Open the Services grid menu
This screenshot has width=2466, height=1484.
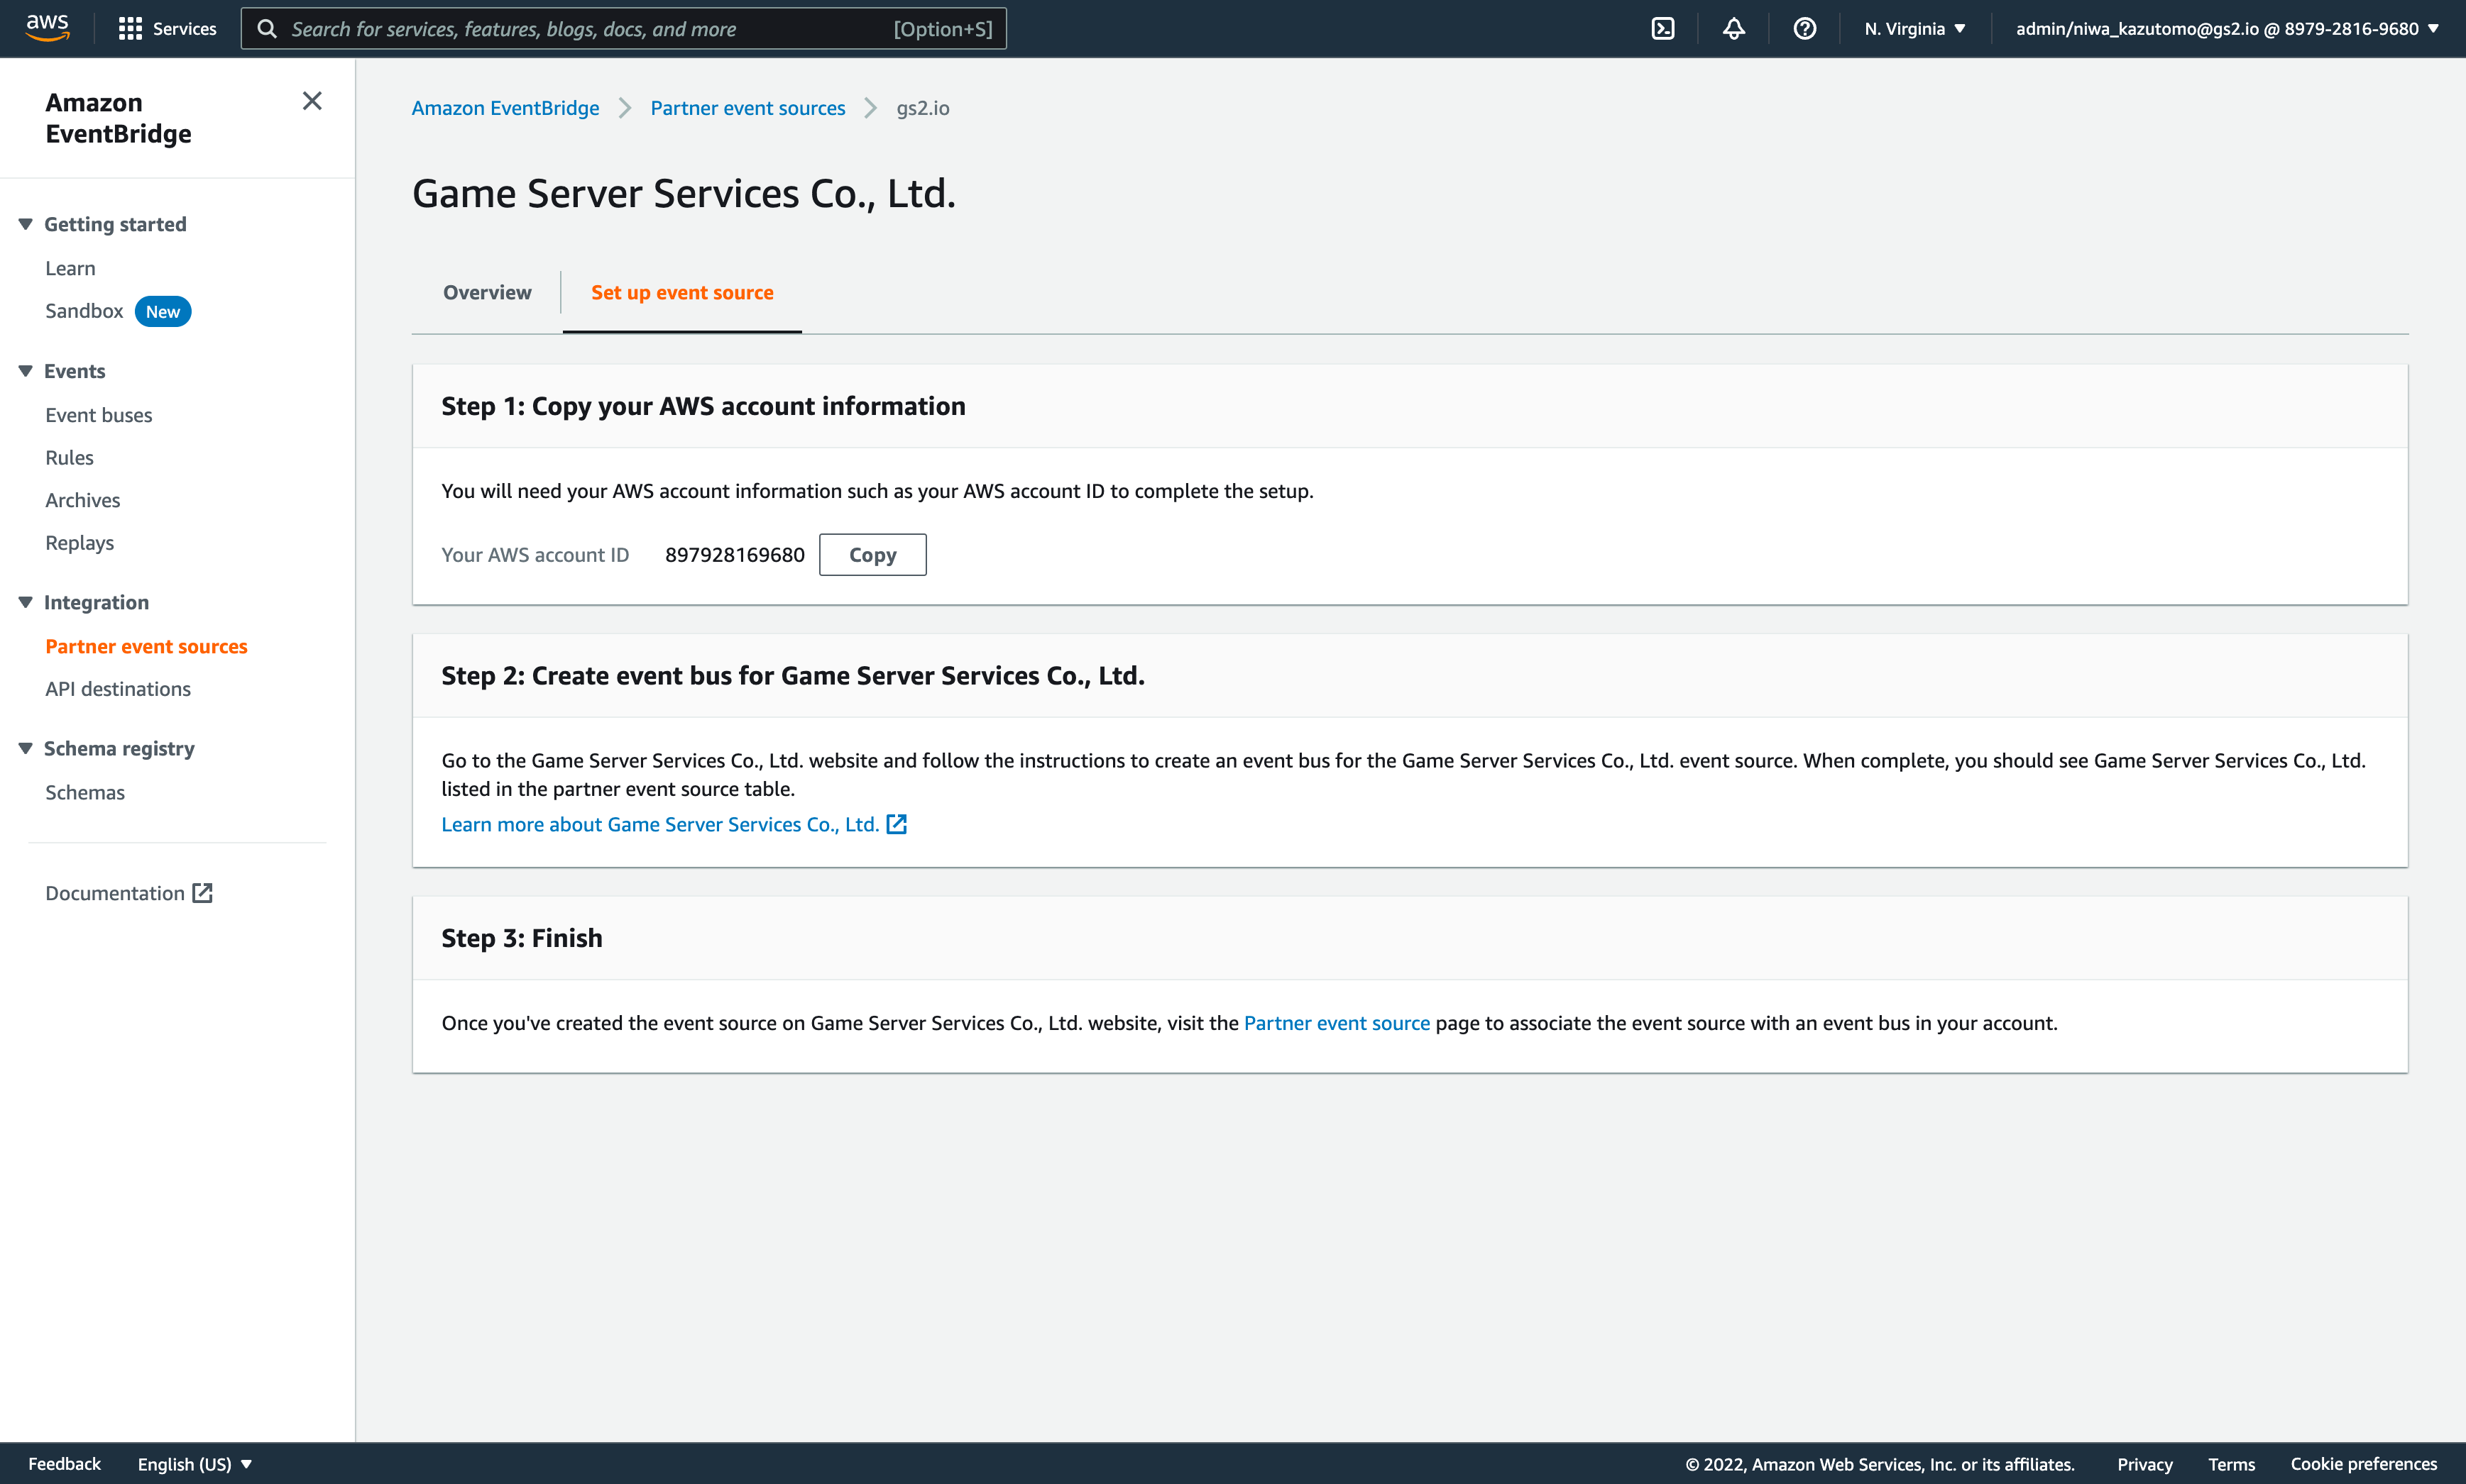click(x=167, y=29)
